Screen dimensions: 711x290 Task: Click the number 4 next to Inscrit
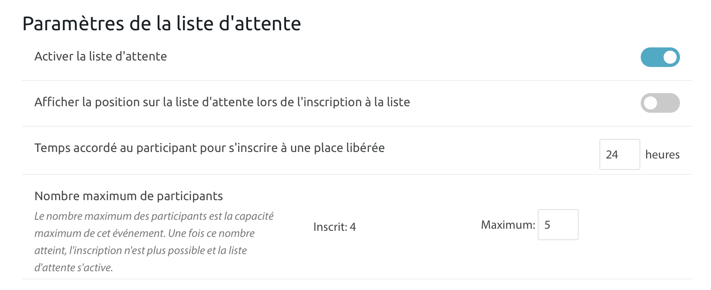coord(353,227)
